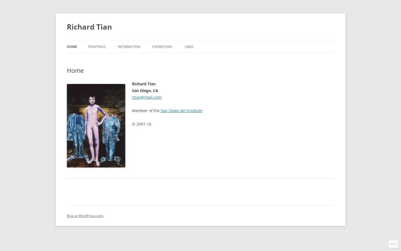Open the ellipsis actions button
This screenshot has height=251, width=401.
click(x=393, y=244)
